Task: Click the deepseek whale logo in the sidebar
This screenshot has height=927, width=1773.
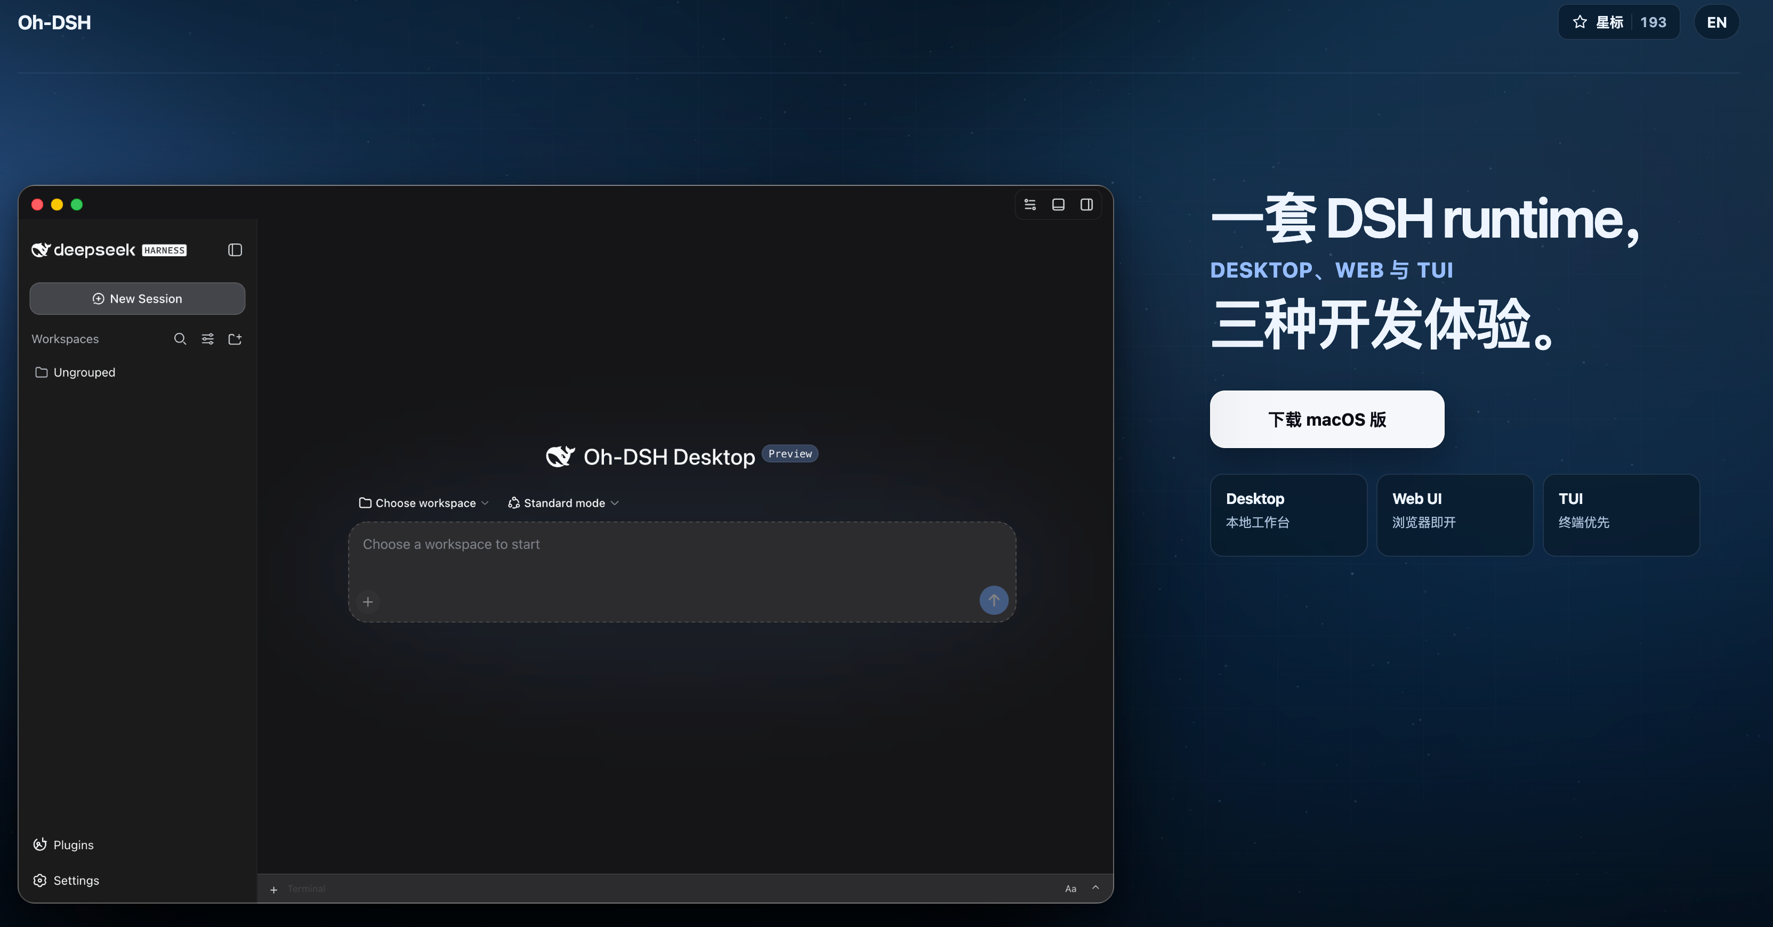Action: (x=41, y=250)
